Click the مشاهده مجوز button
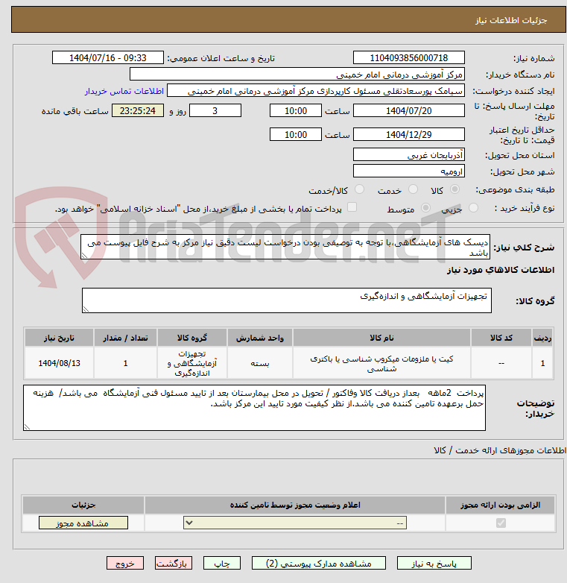The width and height of the screenshot is (567, 583). (83, 523)
